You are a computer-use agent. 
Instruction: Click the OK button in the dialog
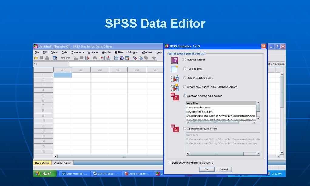coord(207,169)
